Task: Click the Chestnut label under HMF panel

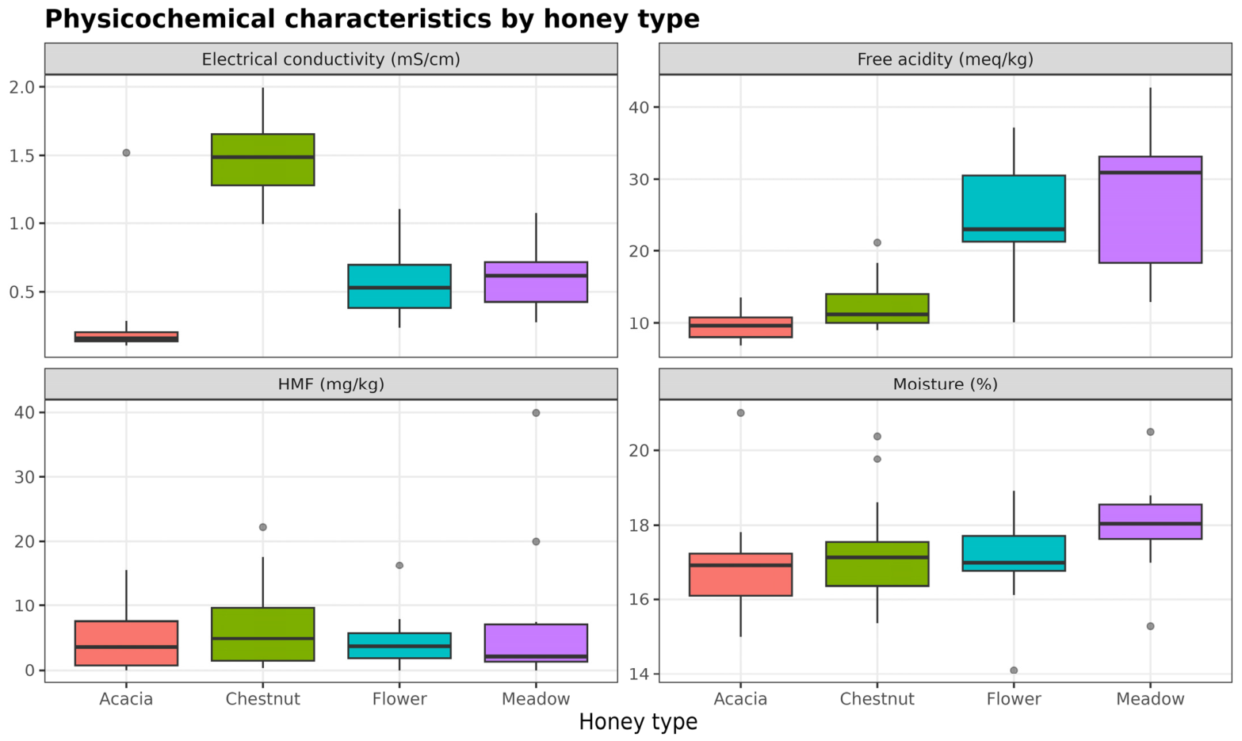Action: coord(263,699)
